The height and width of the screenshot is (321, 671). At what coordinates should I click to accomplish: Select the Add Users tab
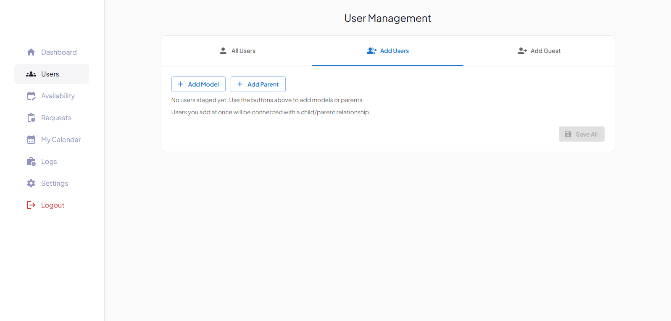point(388,51)
